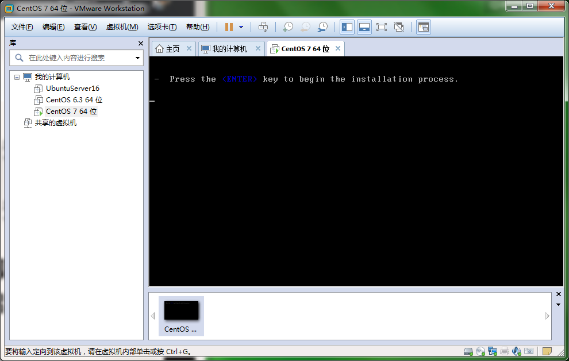The width and height of the screenshot is (569, 361).
Task: Select CentOS 7 64 位 in library tree
Action: tap(71, 112)
